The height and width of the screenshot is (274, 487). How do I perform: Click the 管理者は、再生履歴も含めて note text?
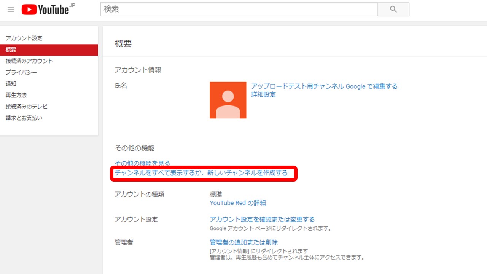[x=288, y=258]
